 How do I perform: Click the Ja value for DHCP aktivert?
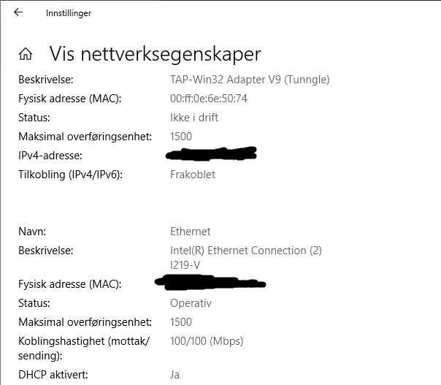click(175, 375)
